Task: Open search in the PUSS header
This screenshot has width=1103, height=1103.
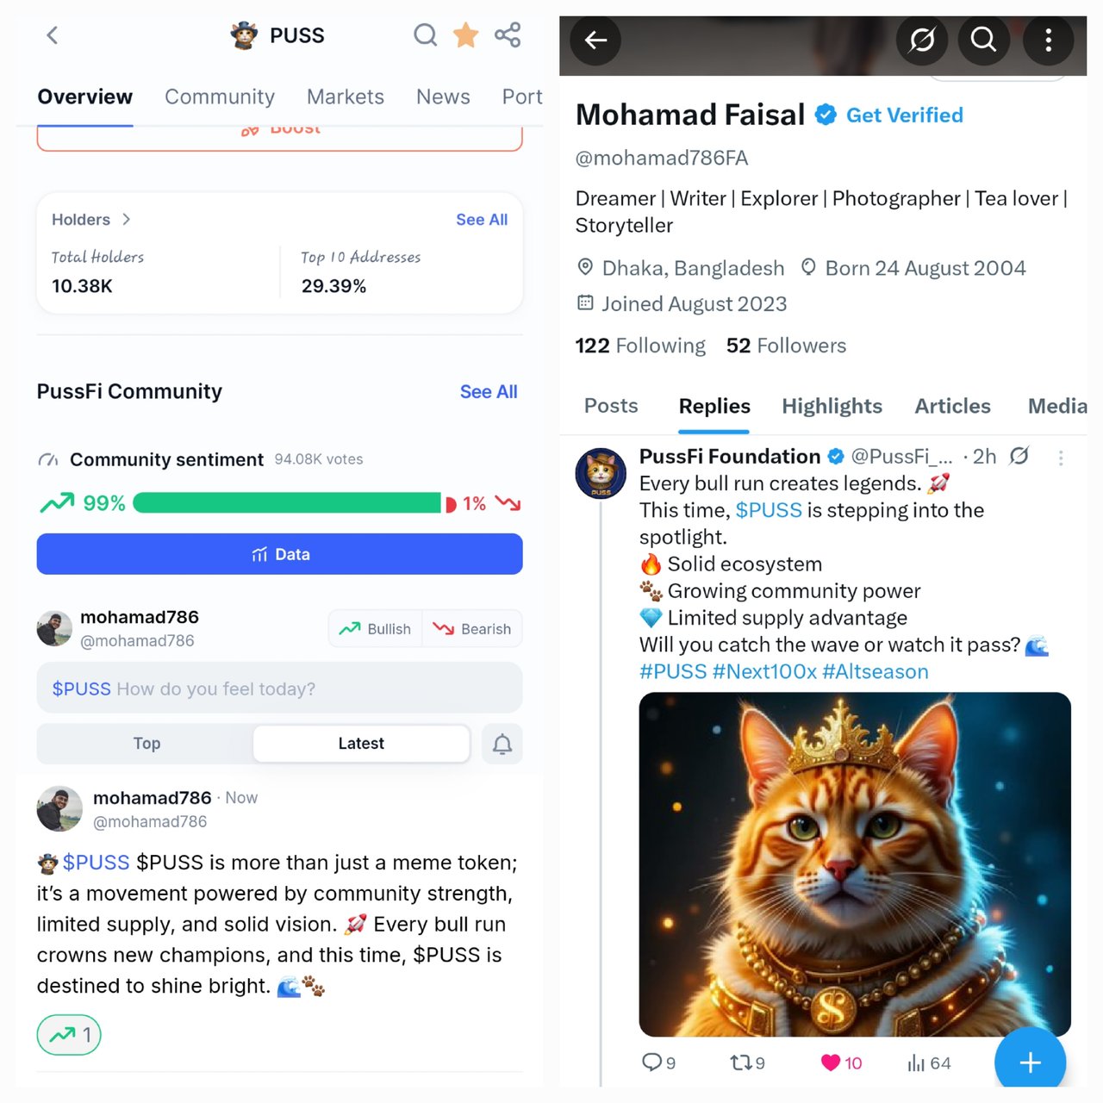Action: point(425,35)
